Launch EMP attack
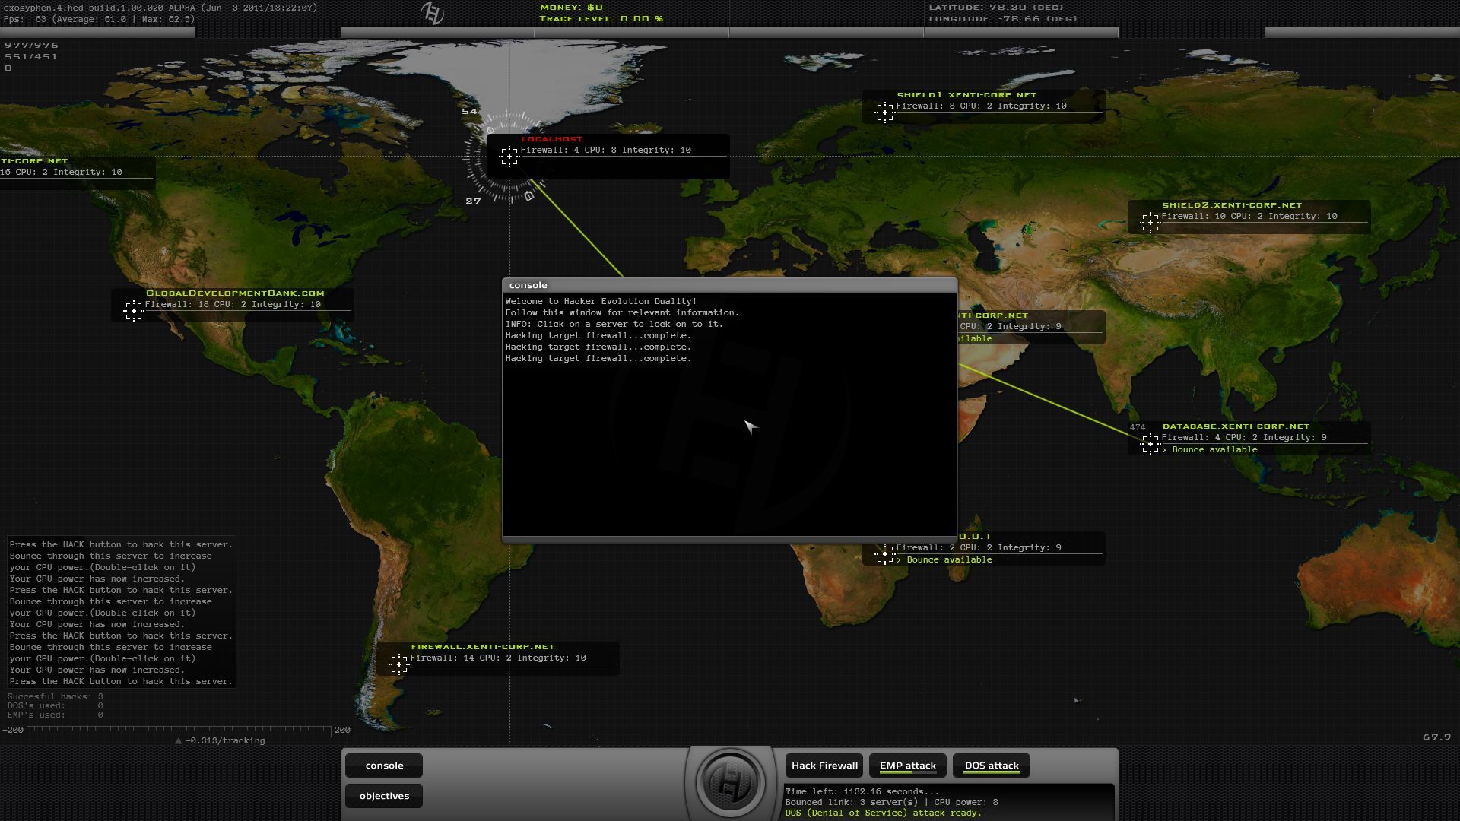The height and width of the screenshot is (821, 1460). pos(908,766)
